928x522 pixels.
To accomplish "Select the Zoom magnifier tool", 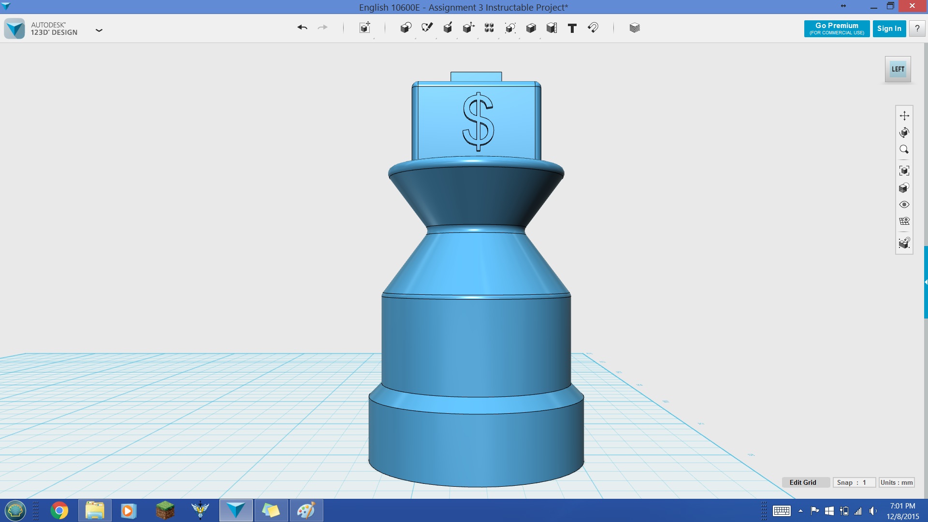I will (904, 149).
